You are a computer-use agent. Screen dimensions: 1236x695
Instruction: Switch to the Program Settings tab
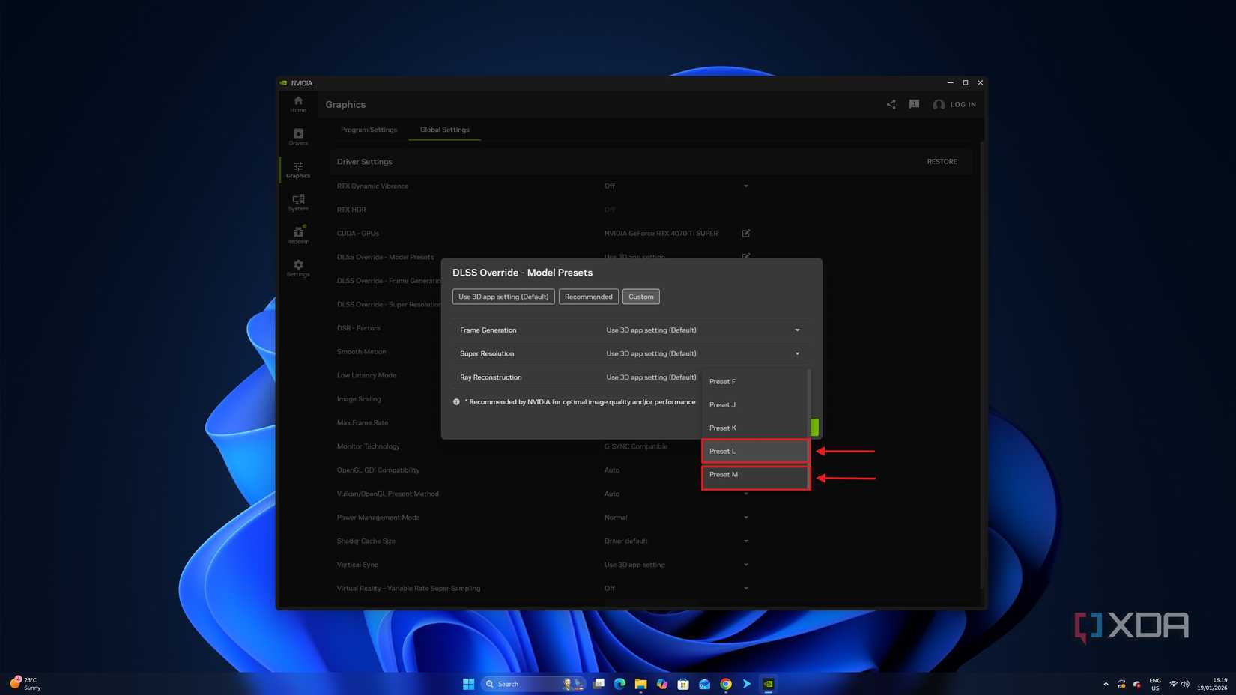tap(369, 129)
